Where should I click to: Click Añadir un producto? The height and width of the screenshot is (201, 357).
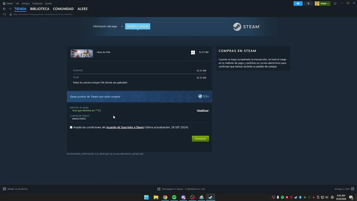tap(18, 189)
